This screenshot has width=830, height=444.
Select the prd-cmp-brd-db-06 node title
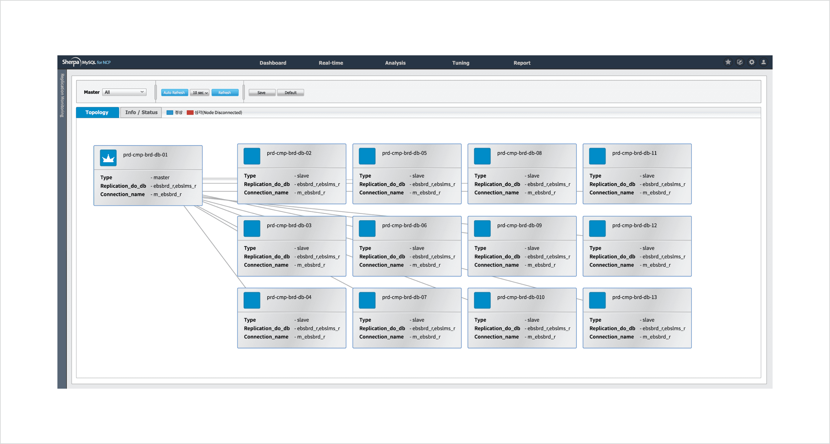(x=404, y=225)
